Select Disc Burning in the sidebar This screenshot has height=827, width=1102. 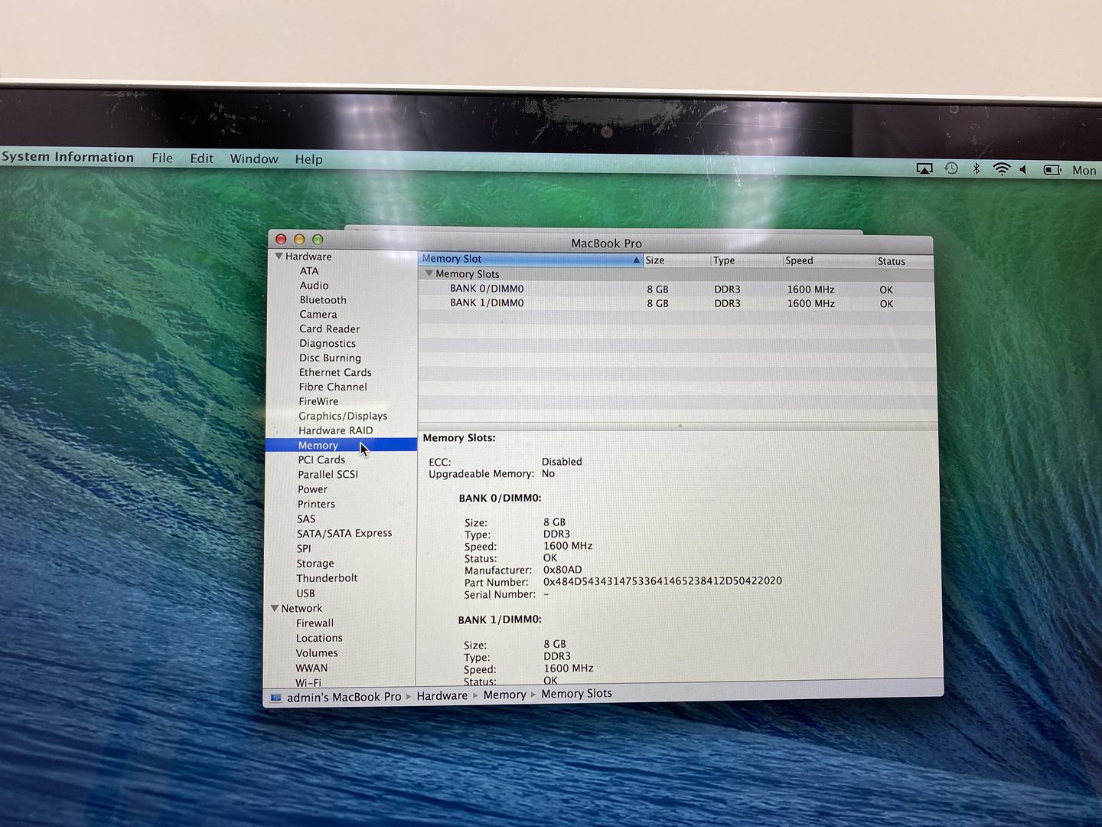click(x=330, y=358)
